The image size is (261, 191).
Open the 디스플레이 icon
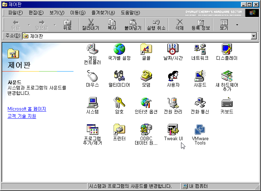pyautogui.click(x=227, y=49)
